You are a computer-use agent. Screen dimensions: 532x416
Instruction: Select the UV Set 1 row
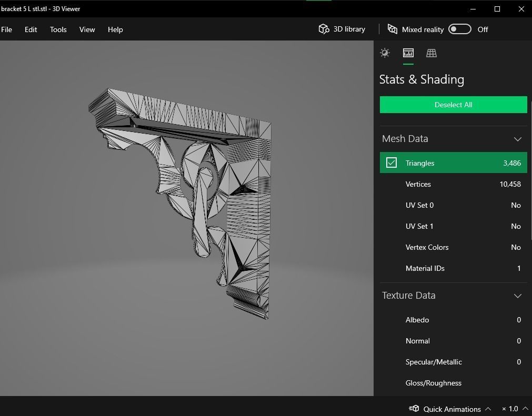pos(453,226)
